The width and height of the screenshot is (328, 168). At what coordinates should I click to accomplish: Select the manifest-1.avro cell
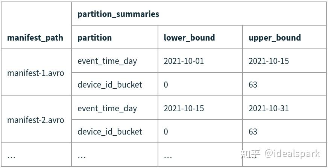(x=36, y=73)
